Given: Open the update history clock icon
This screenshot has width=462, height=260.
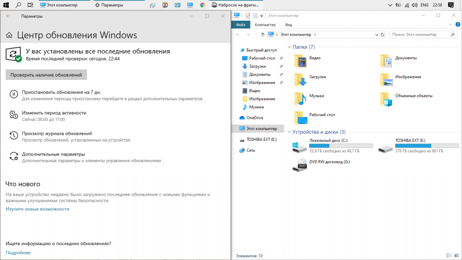Looking at the screenshot, I should (x=14, y=135).
